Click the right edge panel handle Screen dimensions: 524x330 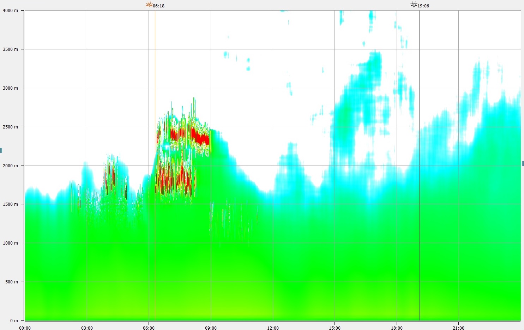point(523,163)
